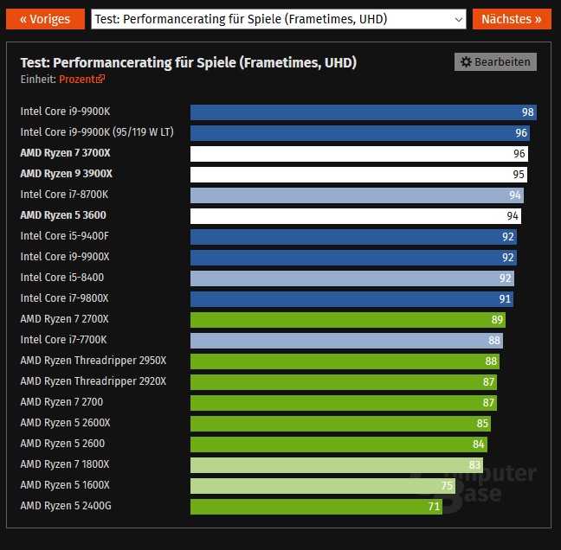Click the Intel Core i7-7700K label
561x550 pixels.
(x=64, y=340)
